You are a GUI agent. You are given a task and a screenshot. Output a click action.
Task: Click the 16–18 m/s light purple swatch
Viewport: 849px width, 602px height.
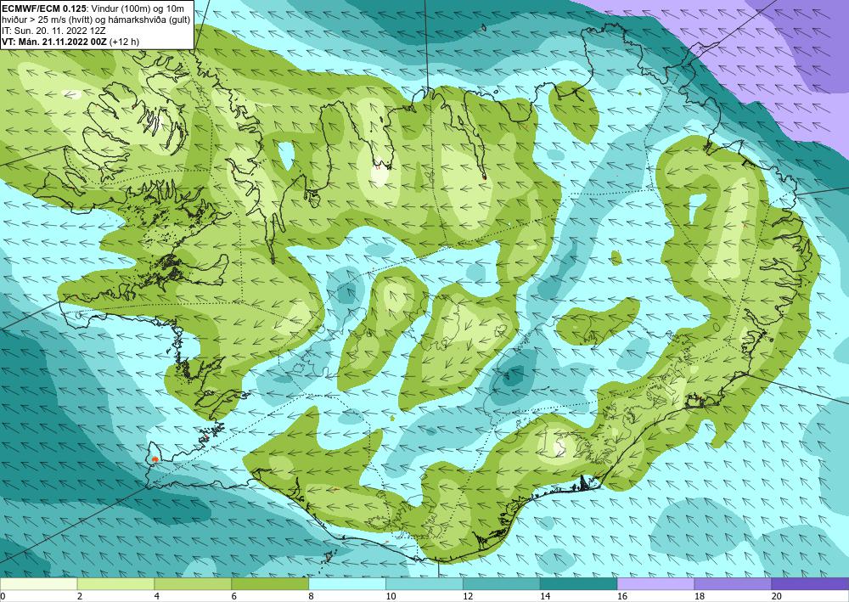655,584
